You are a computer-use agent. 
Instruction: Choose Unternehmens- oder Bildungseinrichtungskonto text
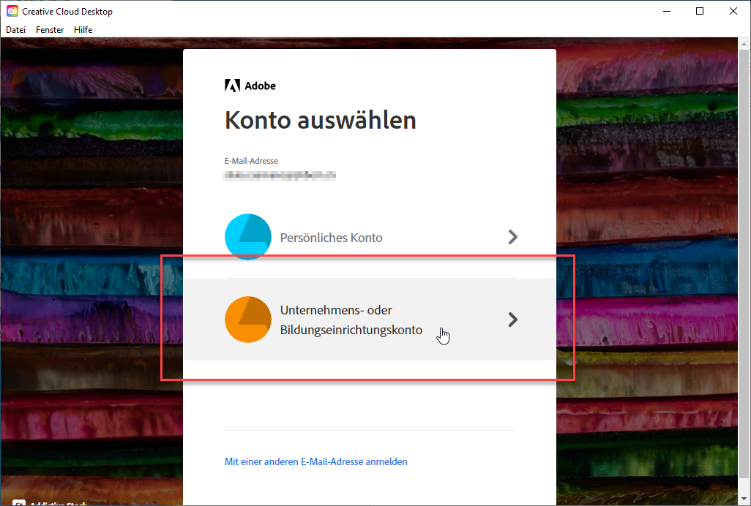click(x=351, y=320)
